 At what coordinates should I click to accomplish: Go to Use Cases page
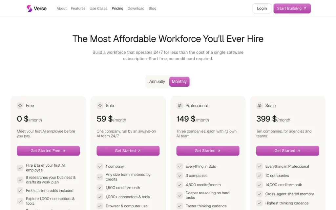pos(98,8)
